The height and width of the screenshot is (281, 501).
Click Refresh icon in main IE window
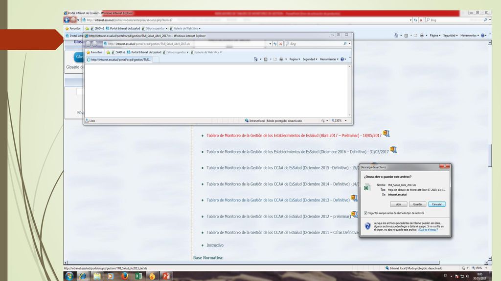point(415,20)
